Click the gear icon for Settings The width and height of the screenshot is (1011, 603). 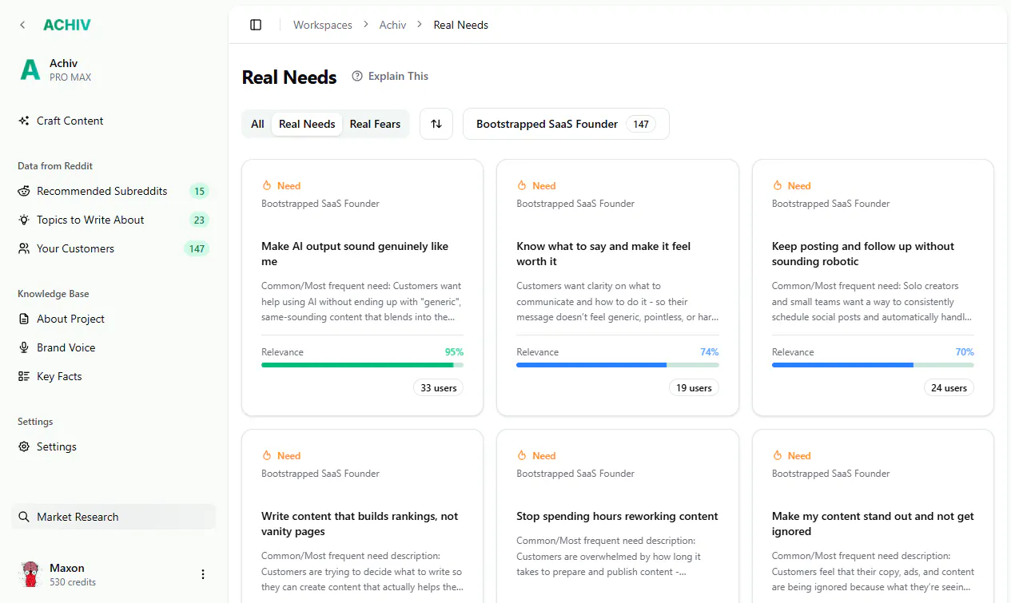24,446
